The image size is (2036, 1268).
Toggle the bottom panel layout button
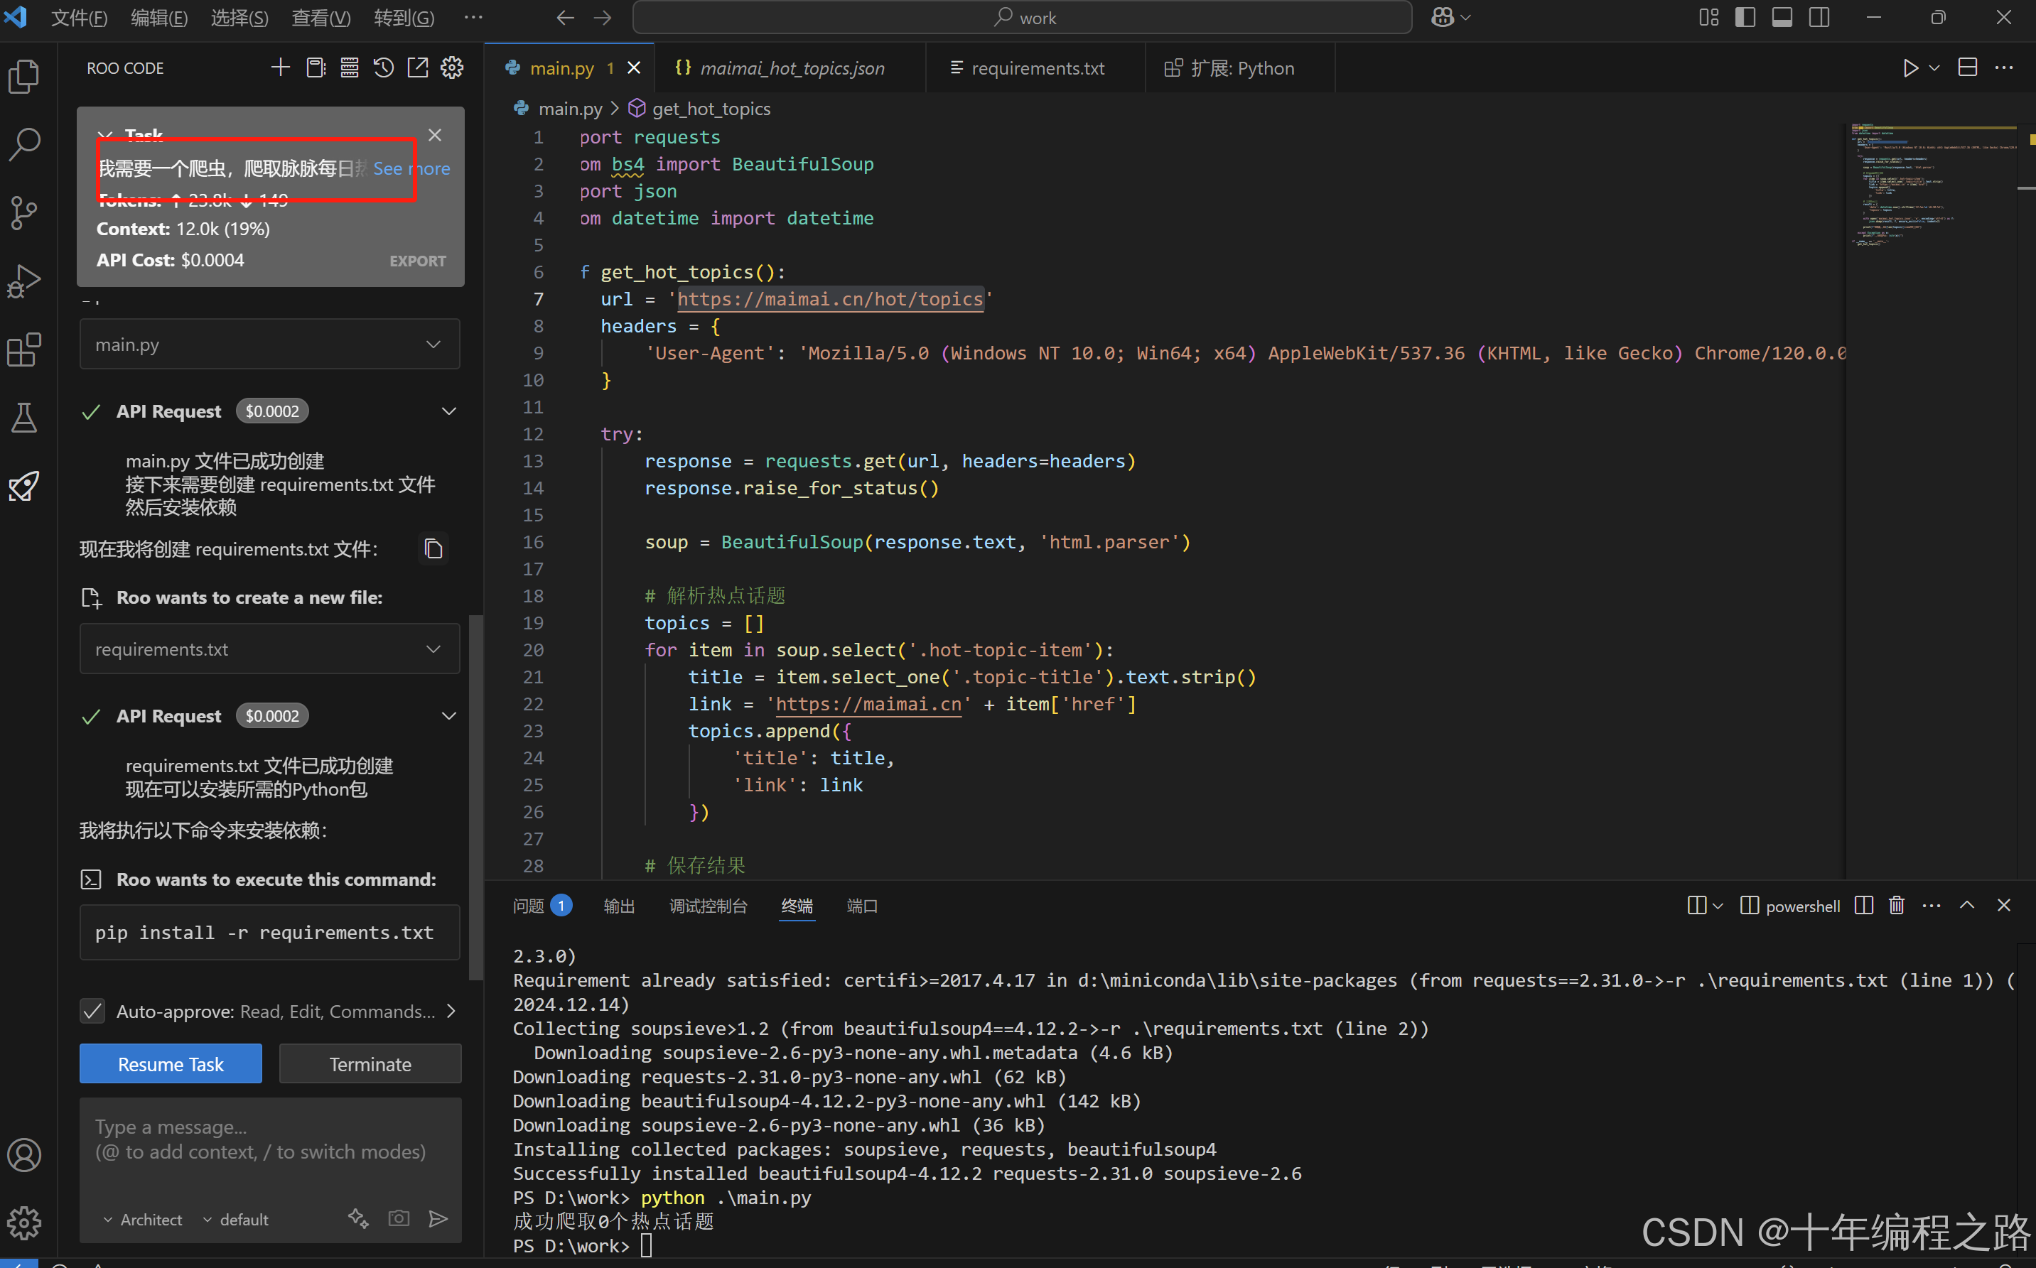pos(1782,18)
